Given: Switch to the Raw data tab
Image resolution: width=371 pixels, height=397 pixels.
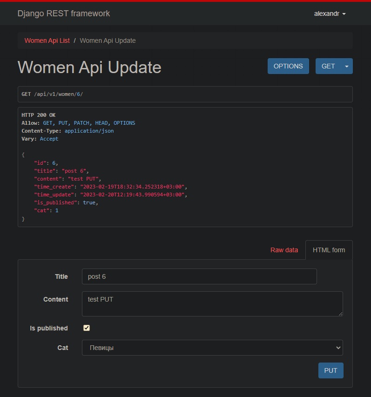Looking at the screenshot, I should pos(284,250).
